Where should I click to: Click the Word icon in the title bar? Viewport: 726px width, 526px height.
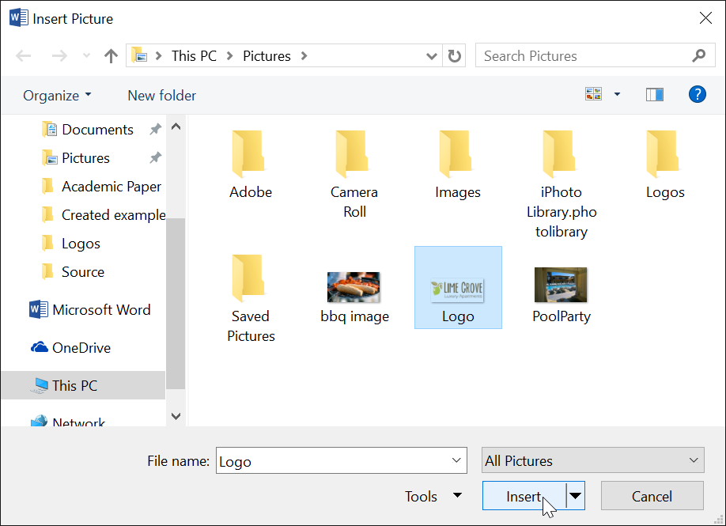[x=17, y=17]
